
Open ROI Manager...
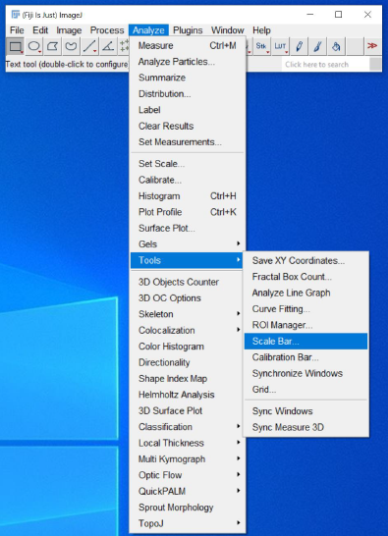tap(305, 325)
